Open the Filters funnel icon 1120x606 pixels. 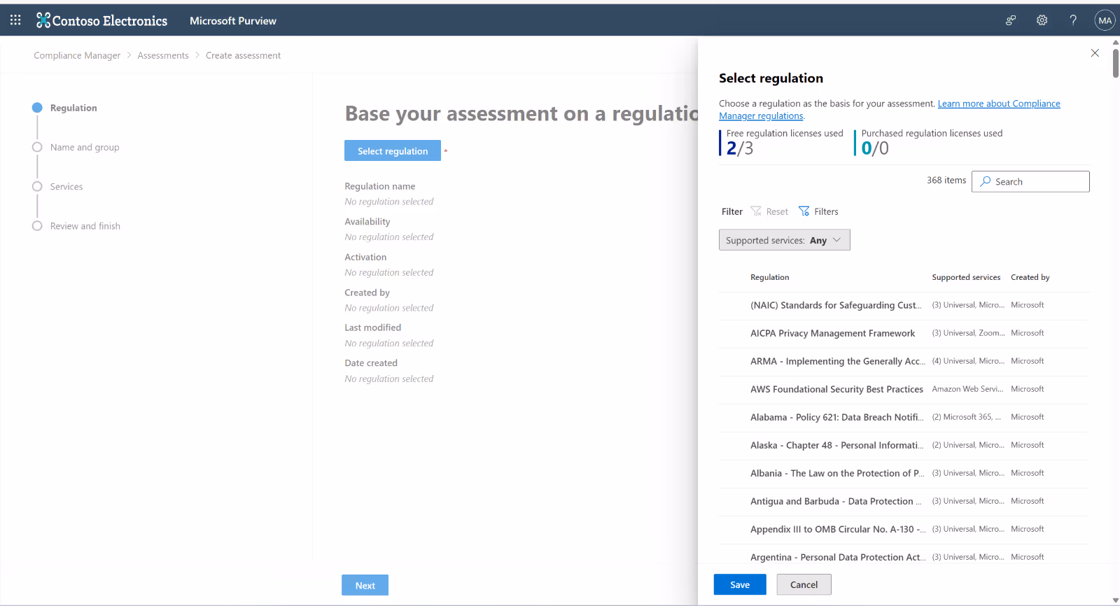click(804, 211)
